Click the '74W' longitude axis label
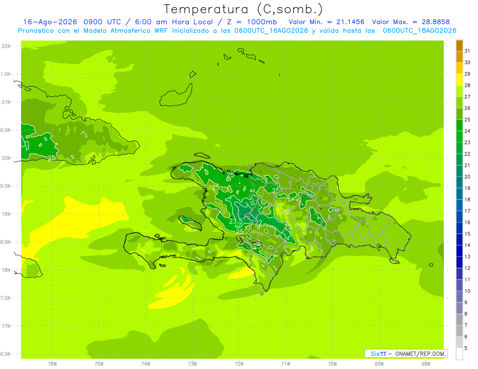The height and width of the screenshot is (369, 478). pyautogui.click(x=146, y=364)
